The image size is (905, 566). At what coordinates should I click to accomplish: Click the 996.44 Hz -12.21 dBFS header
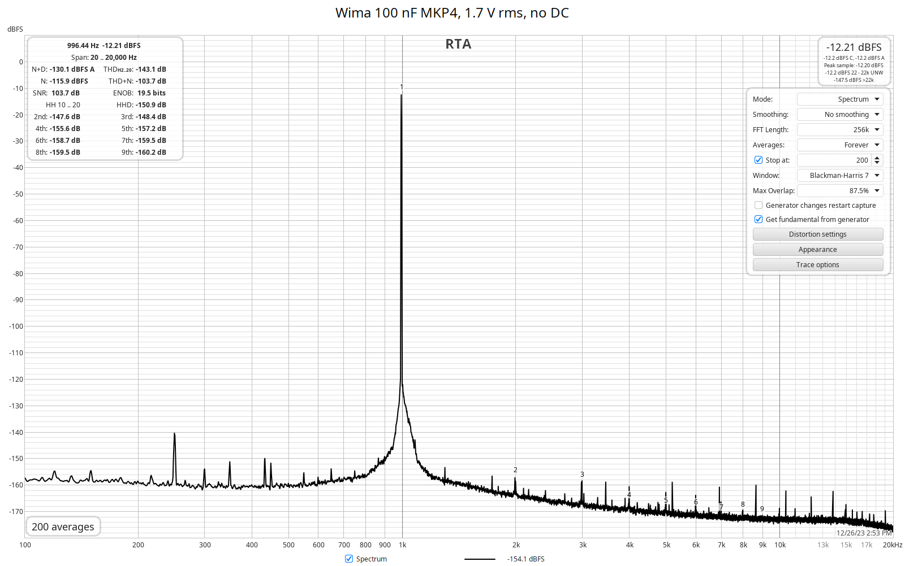[x=104, y=45]
